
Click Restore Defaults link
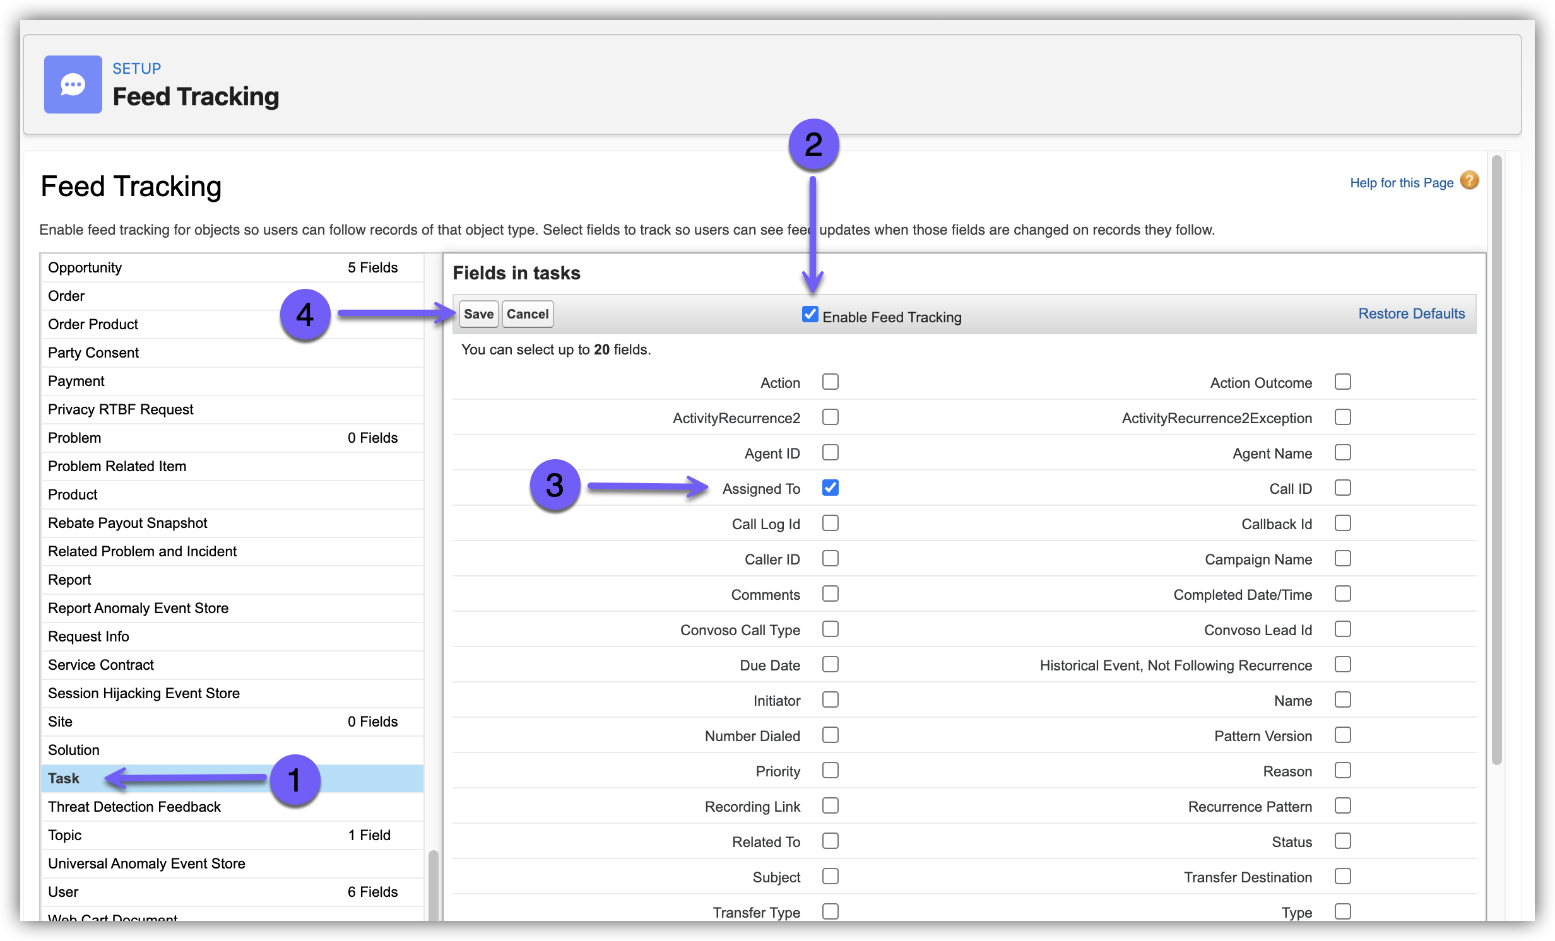click(x=1411, y=313)
